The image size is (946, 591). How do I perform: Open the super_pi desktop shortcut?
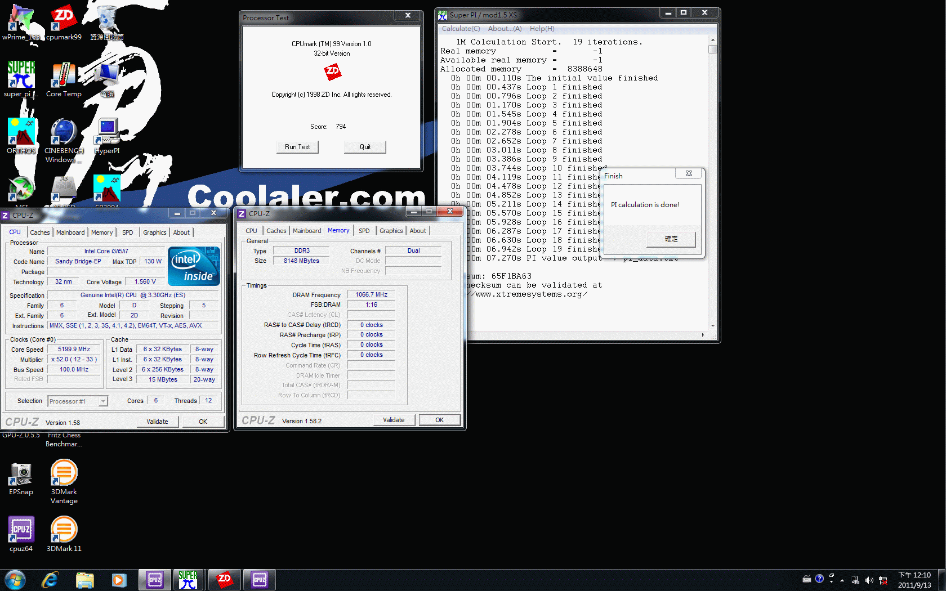tap(21, 79)
